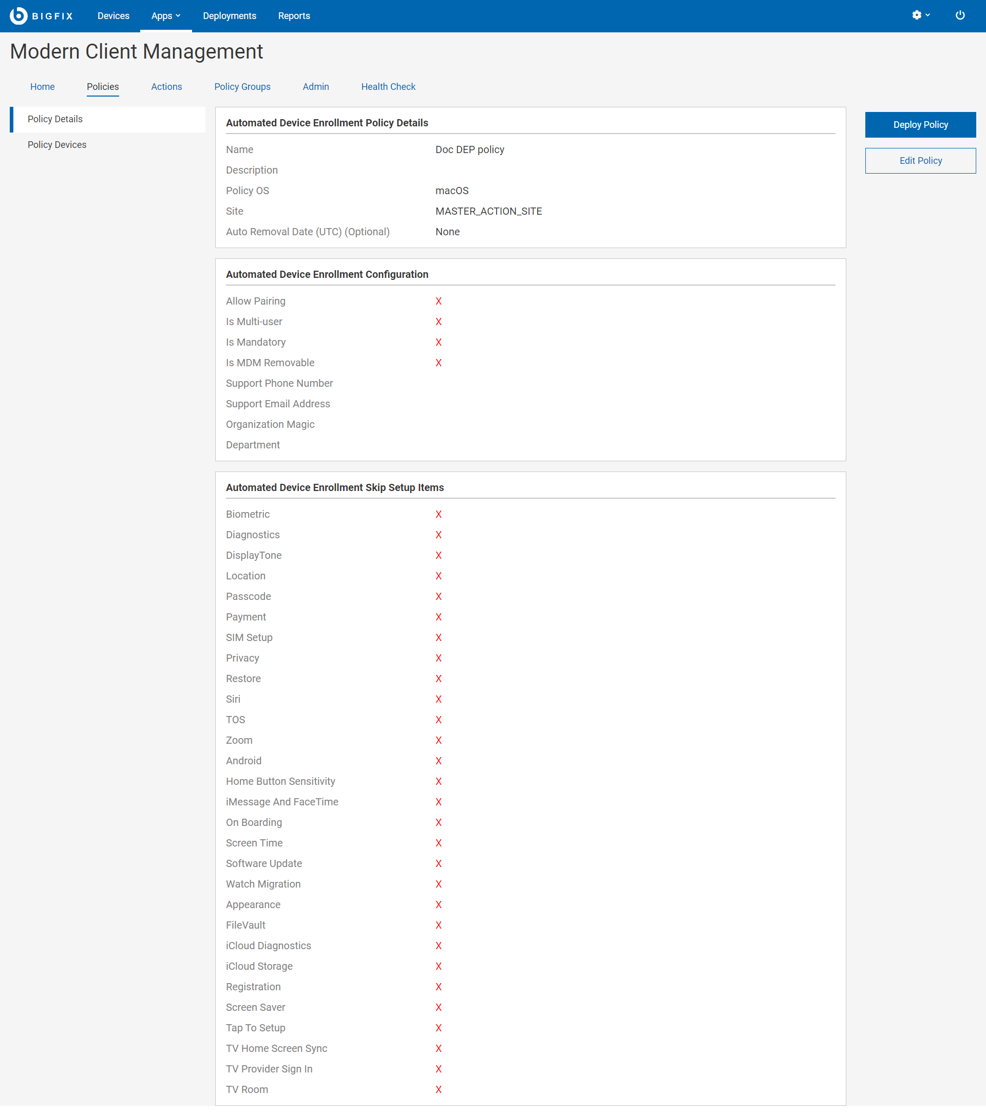Open Reports from the top bar
The image size is (986, 1112).
[x=294, y=16]
